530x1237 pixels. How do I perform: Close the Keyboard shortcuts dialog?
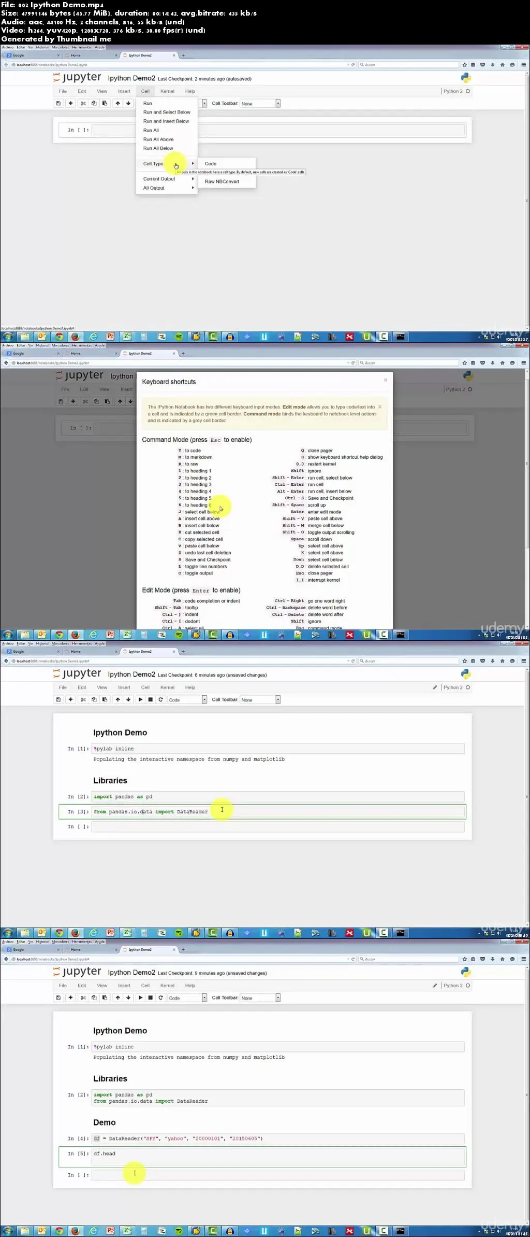tap(386, 380)
